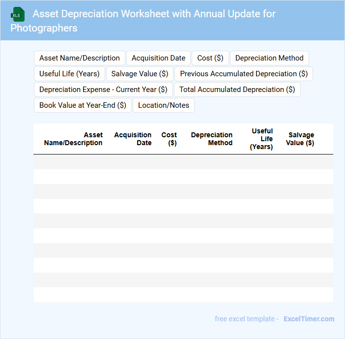Click the Salvage Value ($) column header
This screenshot has width=345, height=339.
[x=300, y=139]
